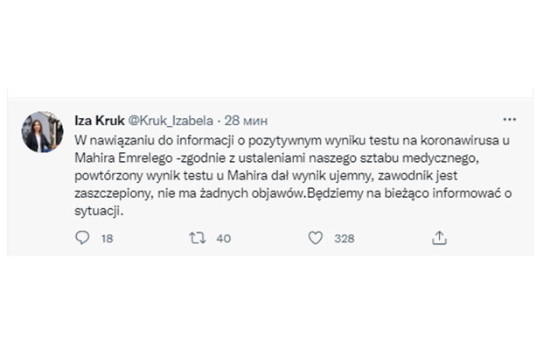Click Mahira Emrelego name in tweet text
Viewport: 557px width, 350px height.
point(123,158)
